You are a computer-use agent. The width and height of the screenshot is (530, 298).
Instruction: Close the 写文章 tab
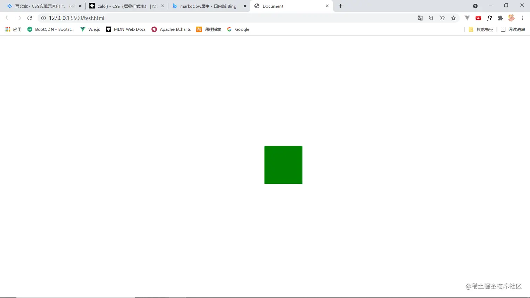click(x=80, y=6)
